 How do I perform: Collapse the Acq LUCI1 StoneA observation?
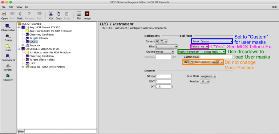tap(19, 27)
